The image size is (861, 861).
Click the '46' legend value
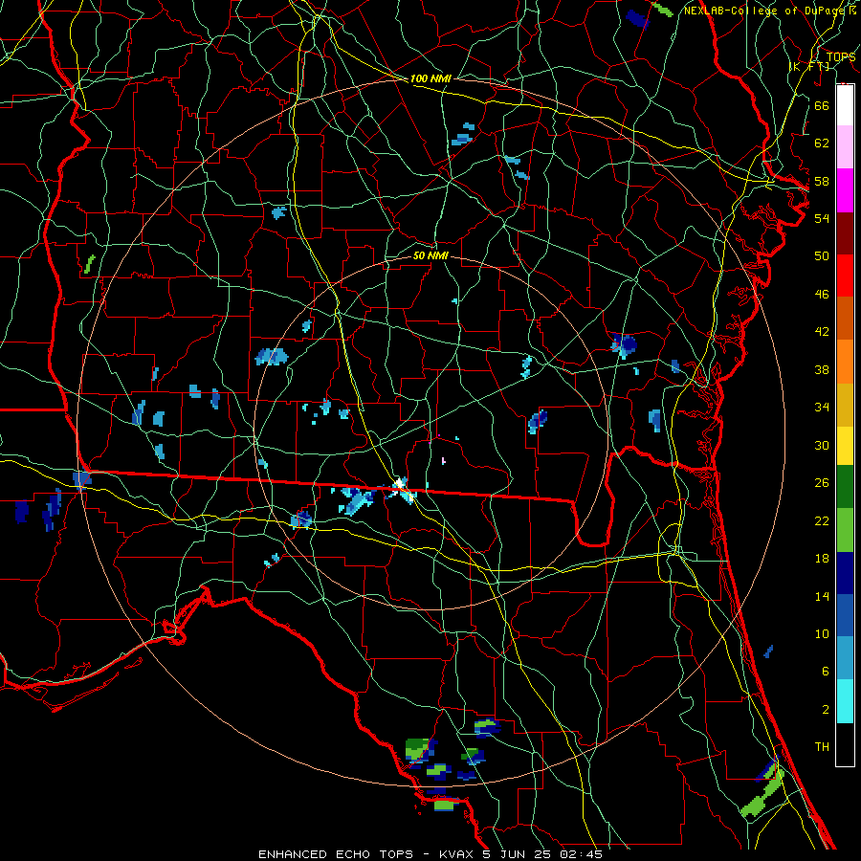point(822,294)
